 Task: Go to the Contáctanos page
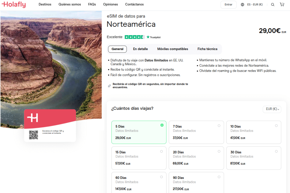click(x=134, y=5)
